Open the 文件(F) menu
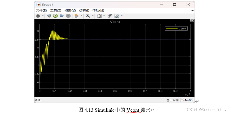233x114 pixels. coord(41,10)
